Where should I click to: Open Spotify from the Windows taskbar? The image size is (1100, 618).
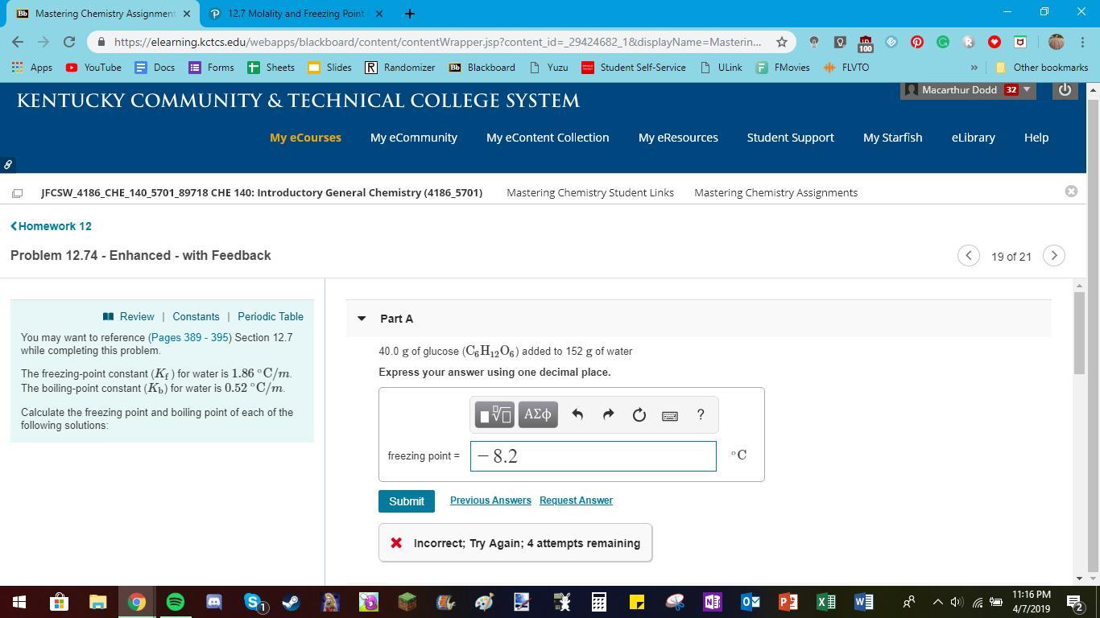(176, 601)
